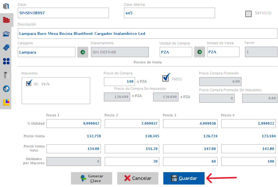Cancel editing with Cancelar button
Screen dimensions: 278x187
point(137,178)
